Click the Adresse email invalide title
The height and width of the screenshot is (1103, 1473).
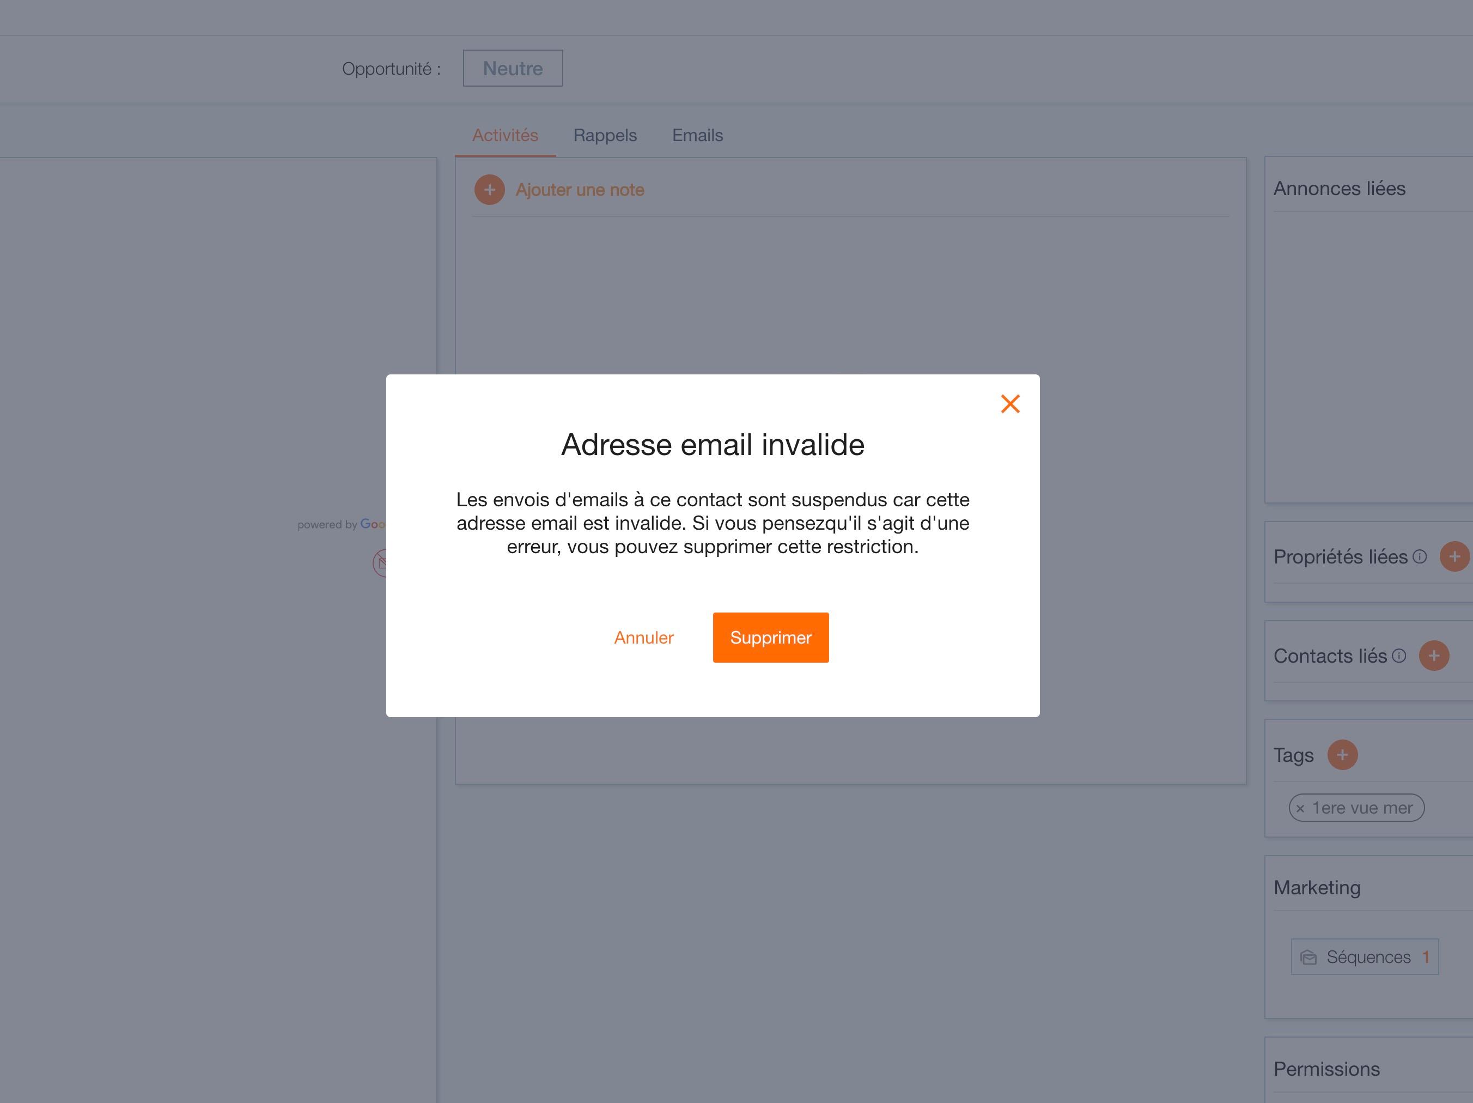(x=713, y=444)
